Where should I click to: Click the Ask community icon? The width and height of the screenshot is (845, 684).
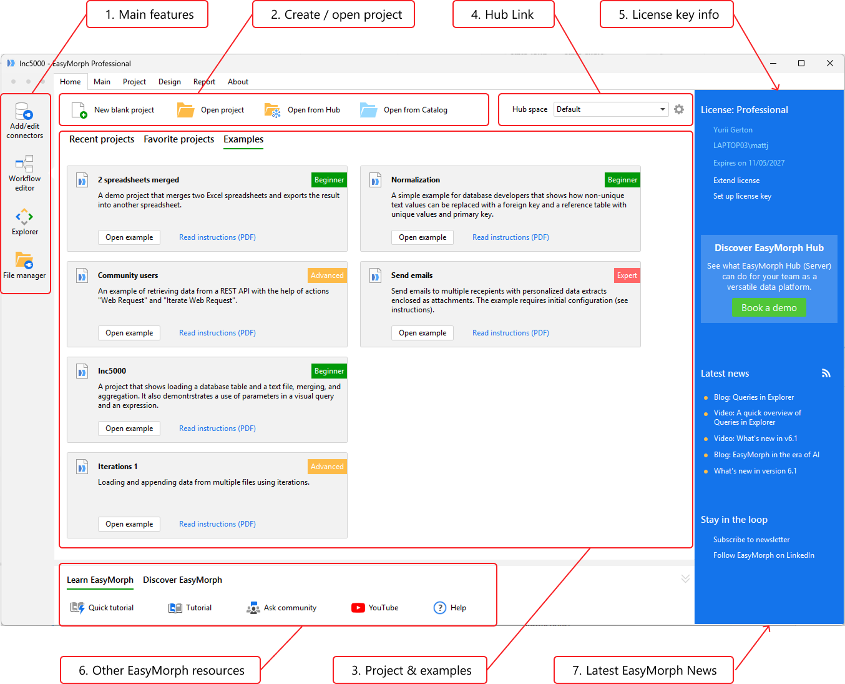(x=253, y=608)
